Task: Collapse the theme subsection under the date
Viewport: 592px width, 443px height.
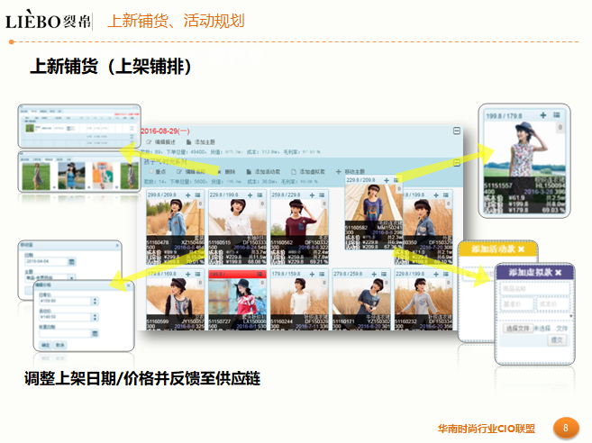Action: coord(457,163)
